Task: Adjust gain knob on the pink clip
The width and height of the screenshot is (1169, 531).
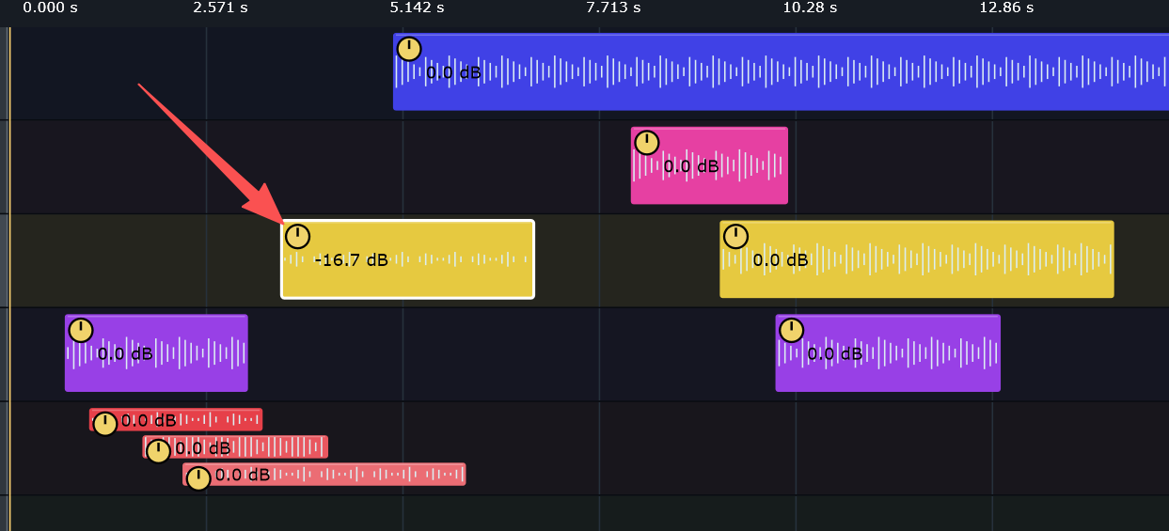Action: (x=647, y=143)
